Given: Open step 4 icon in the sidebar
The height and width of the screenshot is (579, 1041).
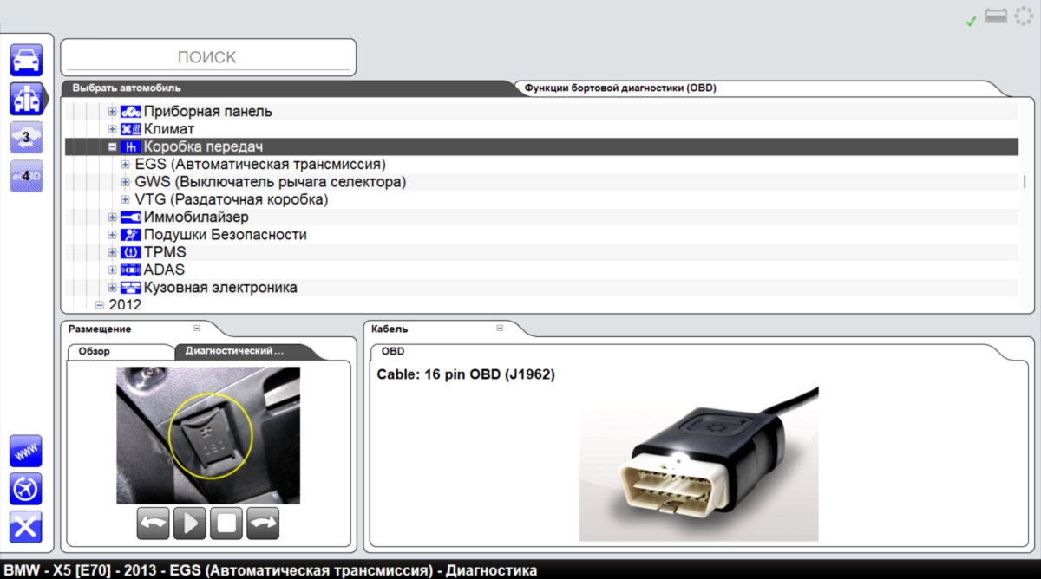Looking at the screenshot, I should tap(26, 176).
